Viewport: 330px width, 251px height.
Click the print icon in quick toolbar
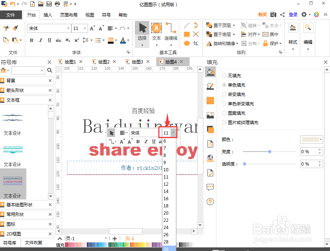57,4
